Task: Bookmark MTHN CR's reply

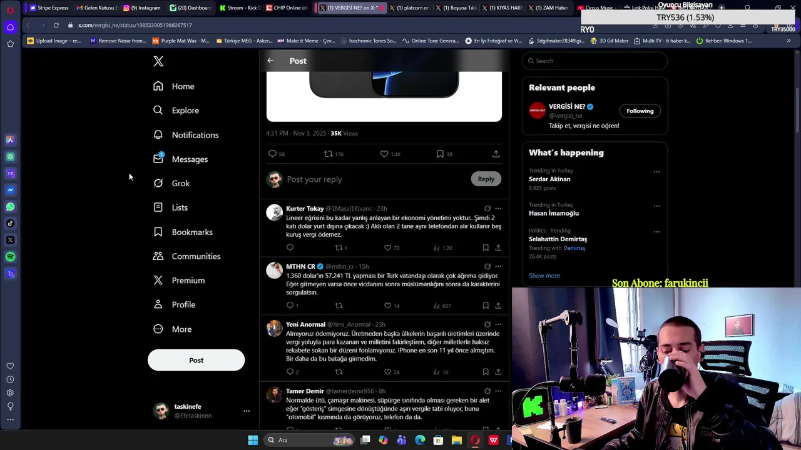Action: [x=486, y=306]
